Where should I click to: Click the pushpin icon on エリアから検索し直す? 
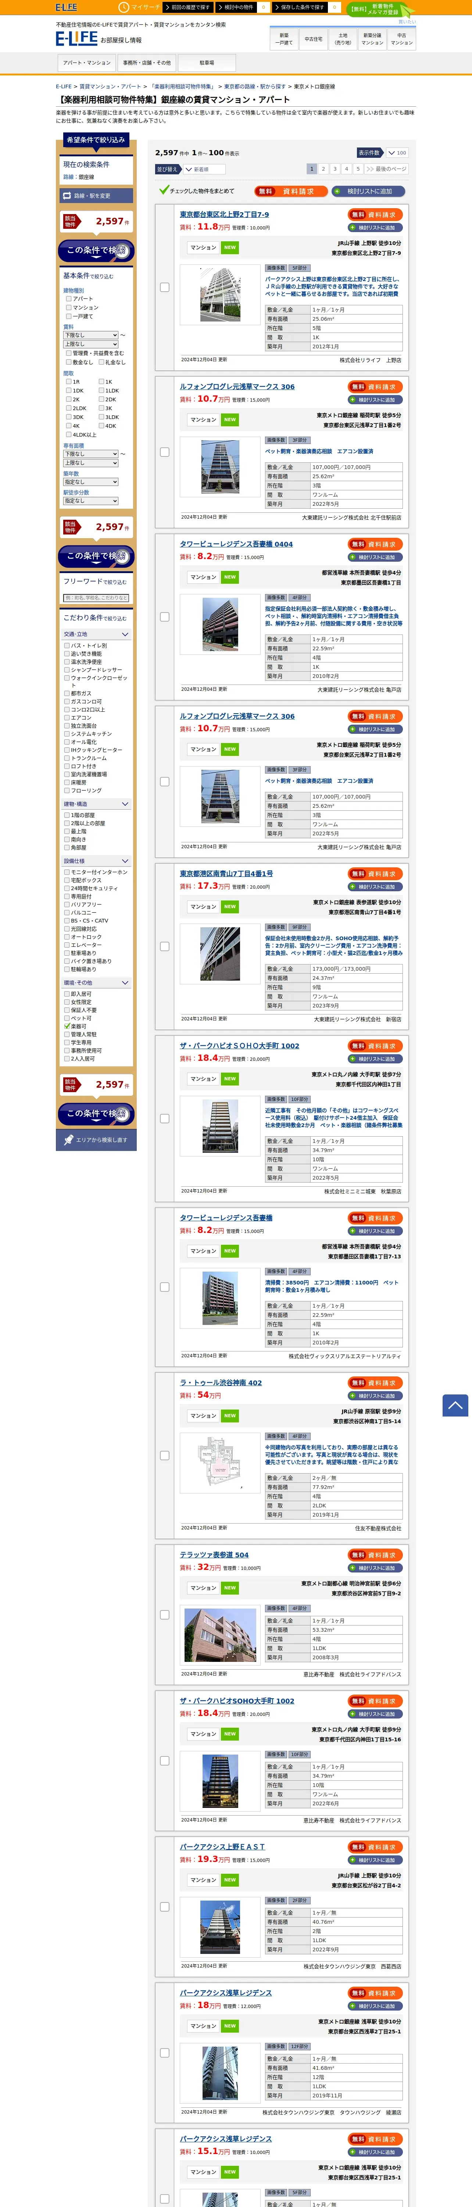(68, 1140)
